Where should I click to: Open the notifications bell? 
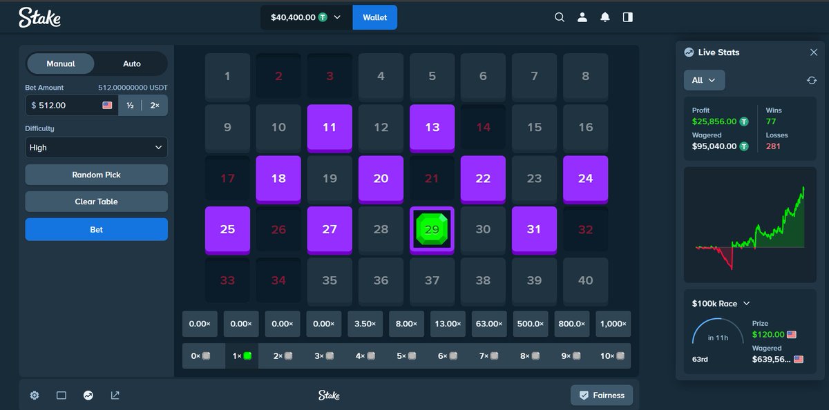coord(605,17)
